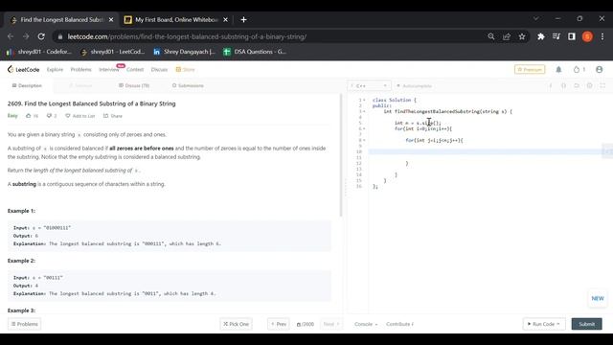Open the Problems list button
This screenshot has height=345, width=613.
[x=25, y=324]
